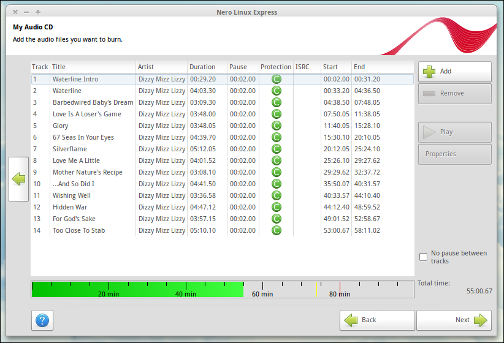Screen dimensions: 504x343
Task: Click protection icon for For God's Sake
Action: pyautogui.click(x=276, y=219)
